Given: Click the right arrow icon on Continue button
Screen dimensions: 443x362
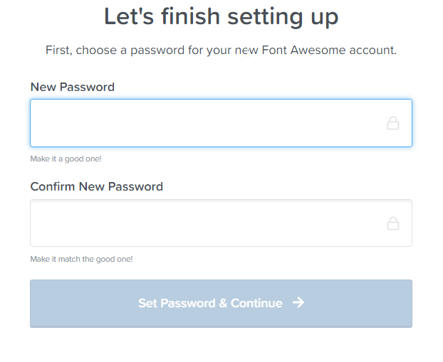Looking at the screenshot, I should [298, 302].
